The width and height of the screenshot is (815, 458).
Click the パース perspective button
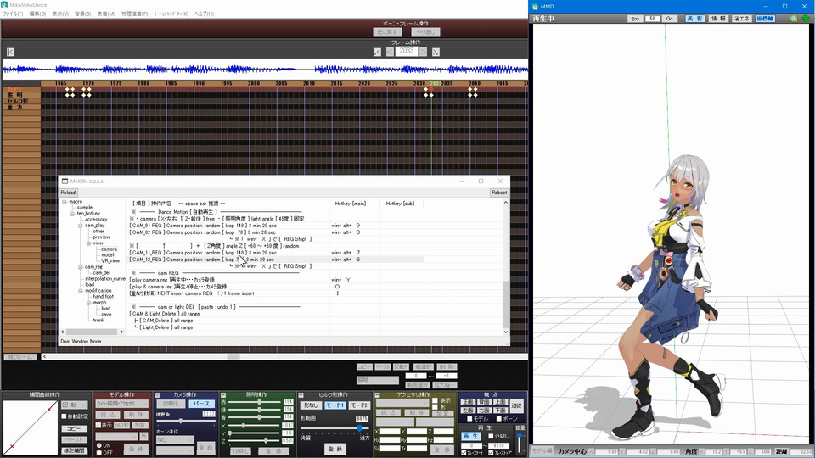click(x=201, y=404)
